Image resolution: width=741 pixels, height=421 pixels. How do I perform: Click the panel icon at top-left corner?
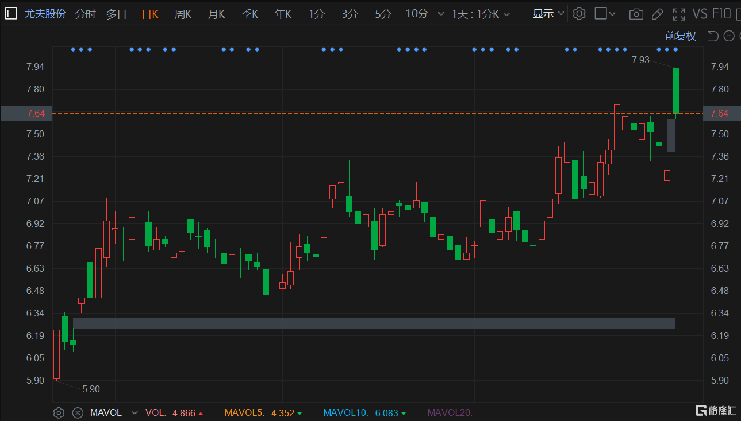10,14
